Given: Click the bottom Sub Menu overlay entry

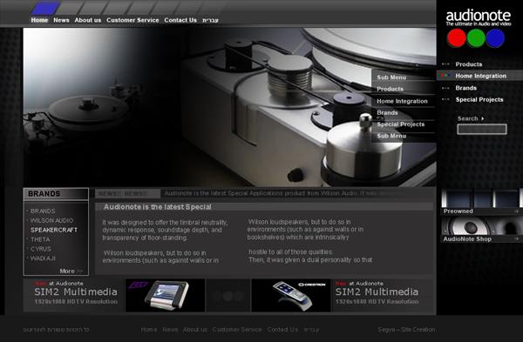Looking at the screenshot, I should coord(391,136).
